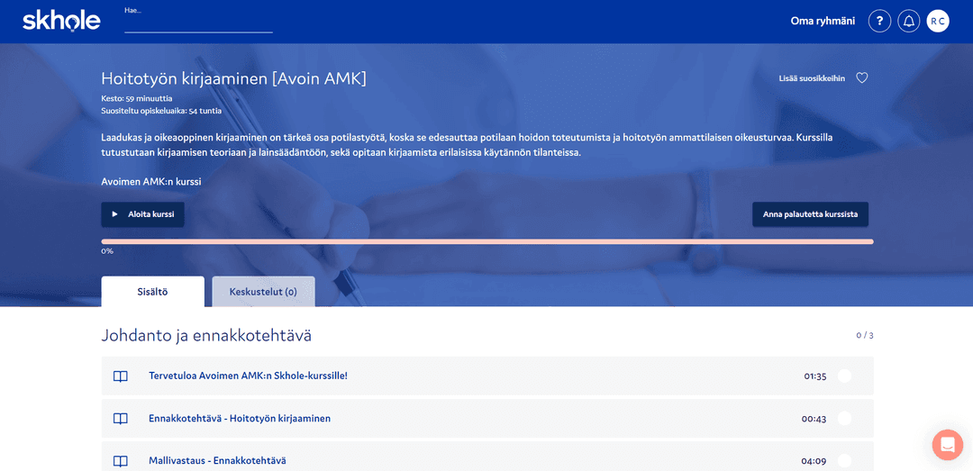Click book icon beside Ennakkotehtävä lesson
Viewport: 973px width, 471px height.
click(121, 419)
